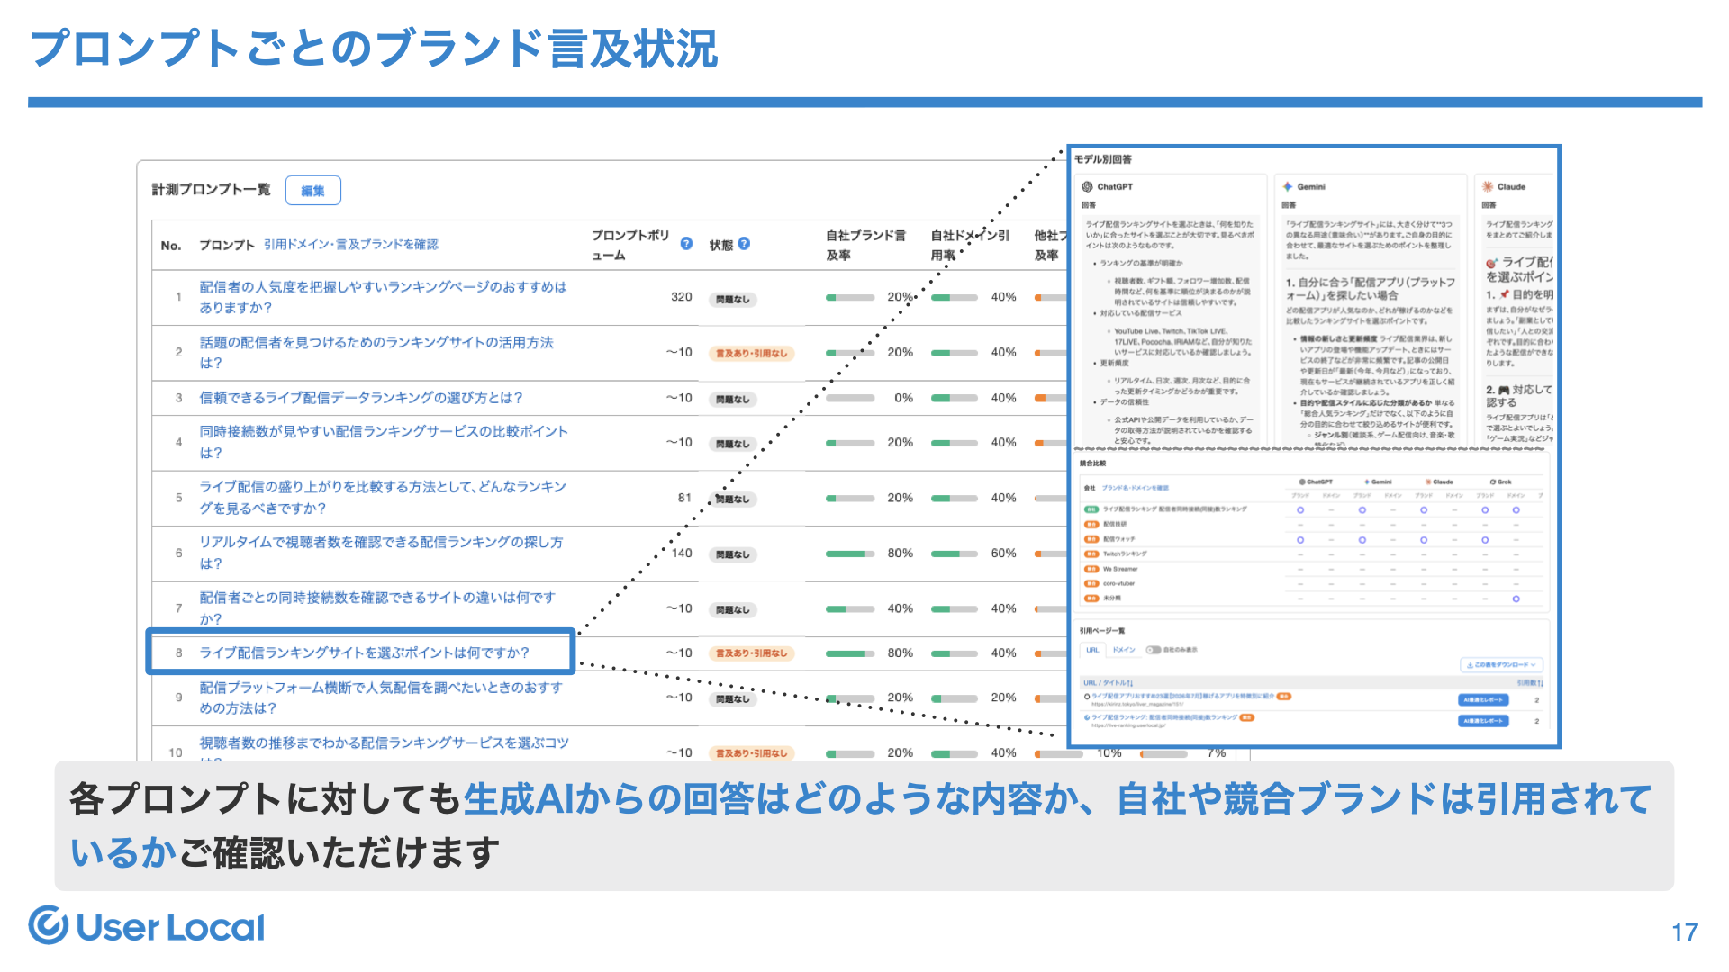Open prompt 信頼できるライブ配信データランキングの選び方とは?

coord(361,398)
